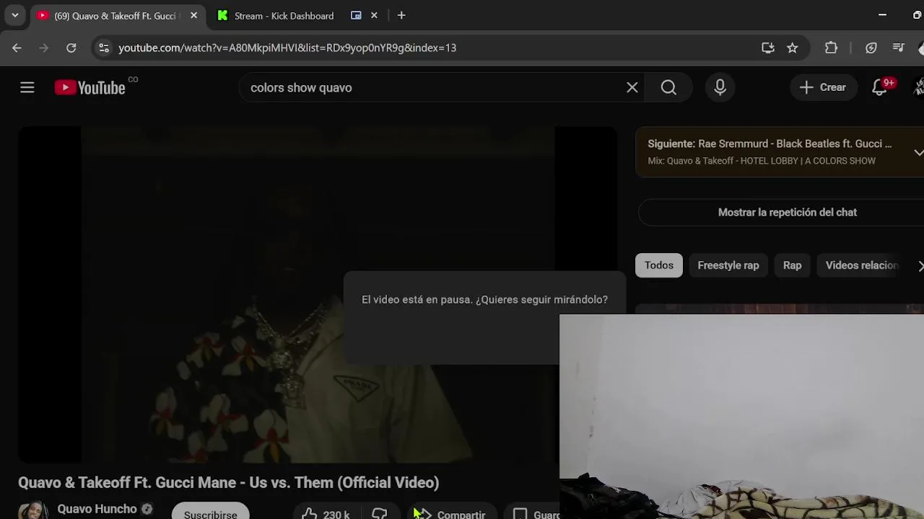Start voice search with microphone icon

coord(720,87)
